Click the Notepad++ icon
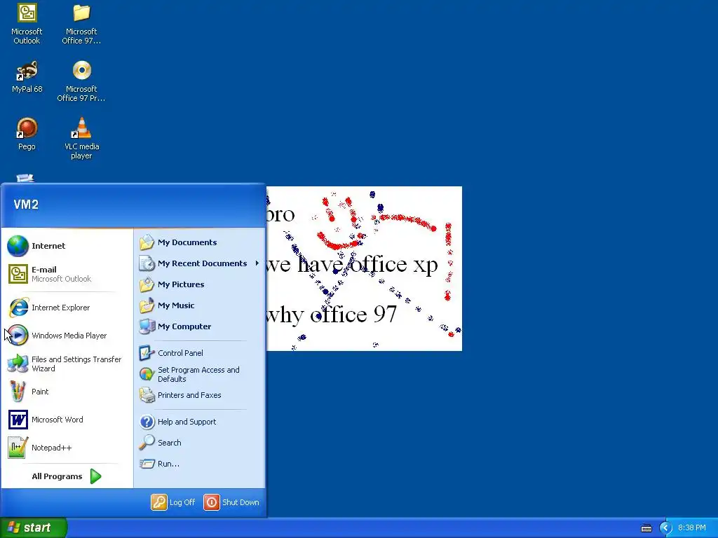Image resolution: width=718 pixels, height=538 pixels. (18, 448)
